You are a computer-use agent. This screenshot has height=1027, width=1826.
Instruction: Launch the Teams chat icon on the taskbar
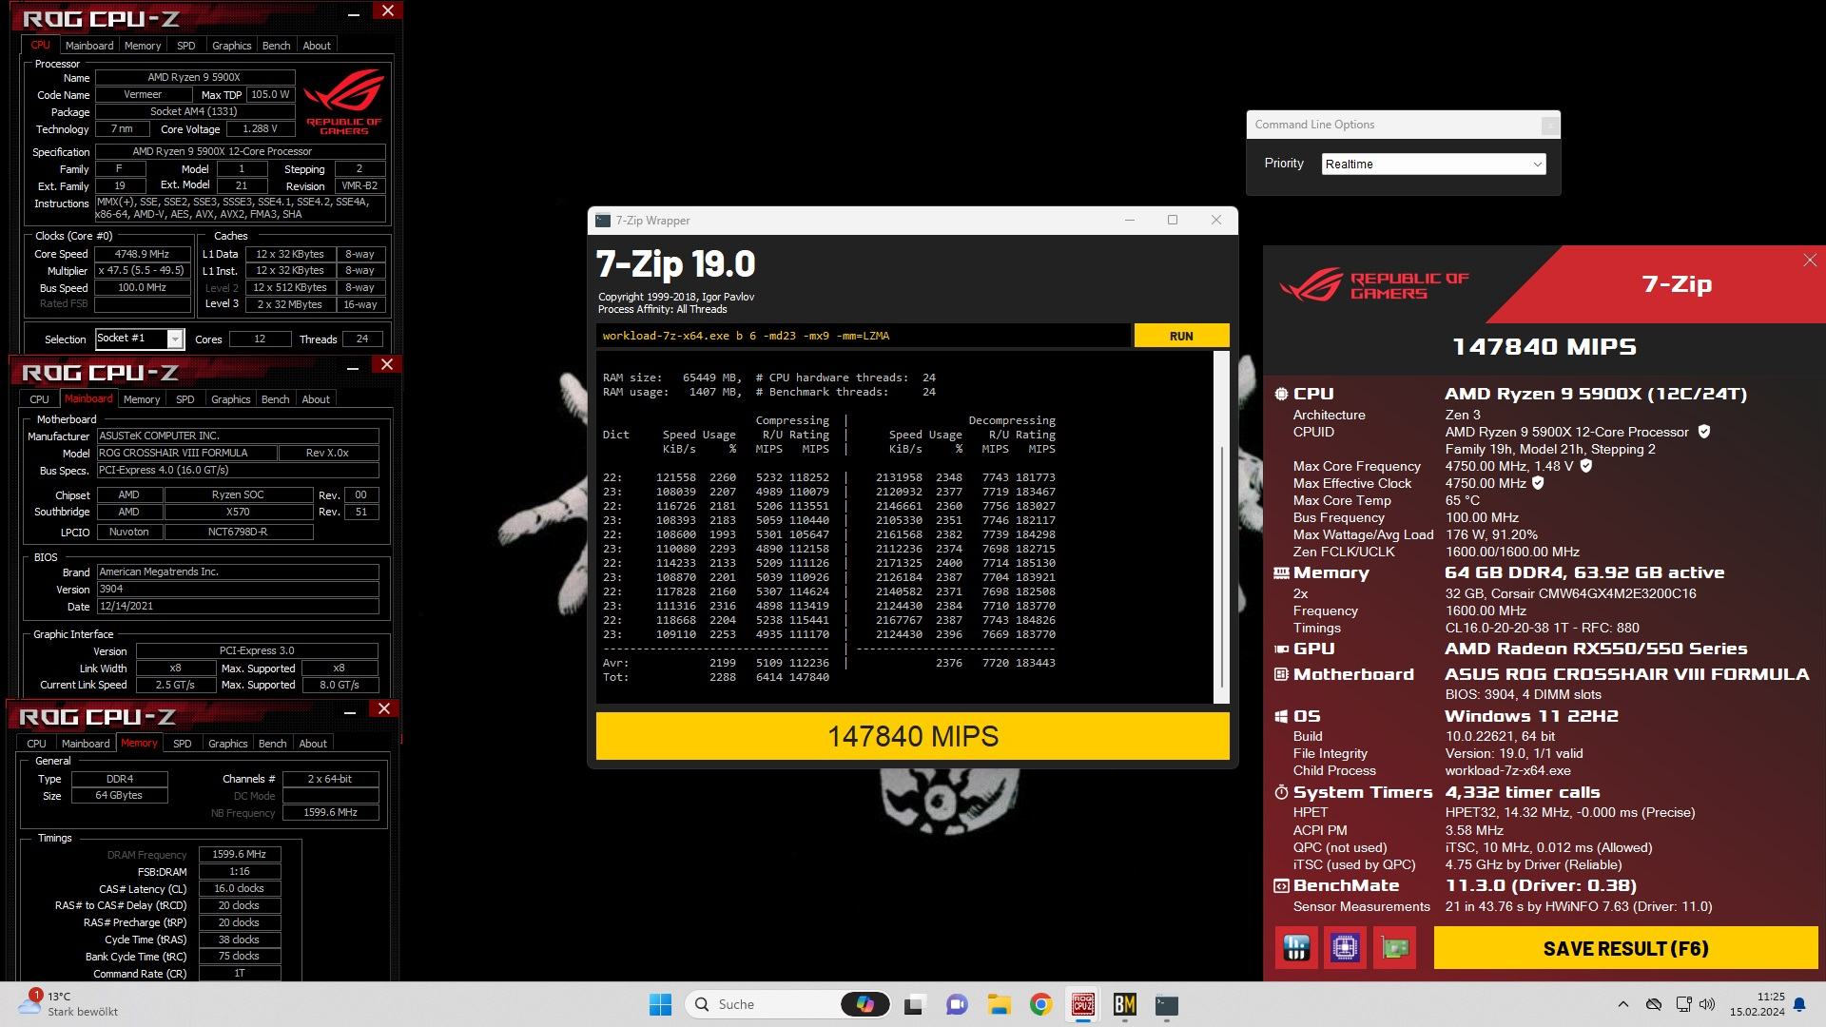tap(956, 1004)
